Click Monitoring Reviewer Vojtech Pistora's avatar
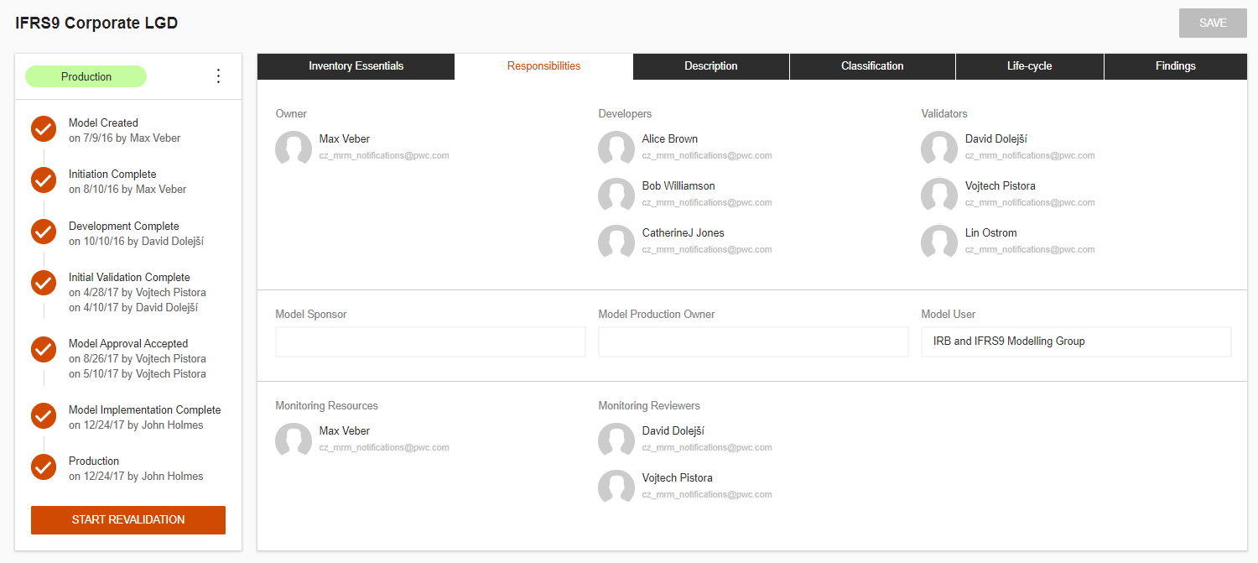This screenshot has width=1258, height=563. click(x=616, y=487)
